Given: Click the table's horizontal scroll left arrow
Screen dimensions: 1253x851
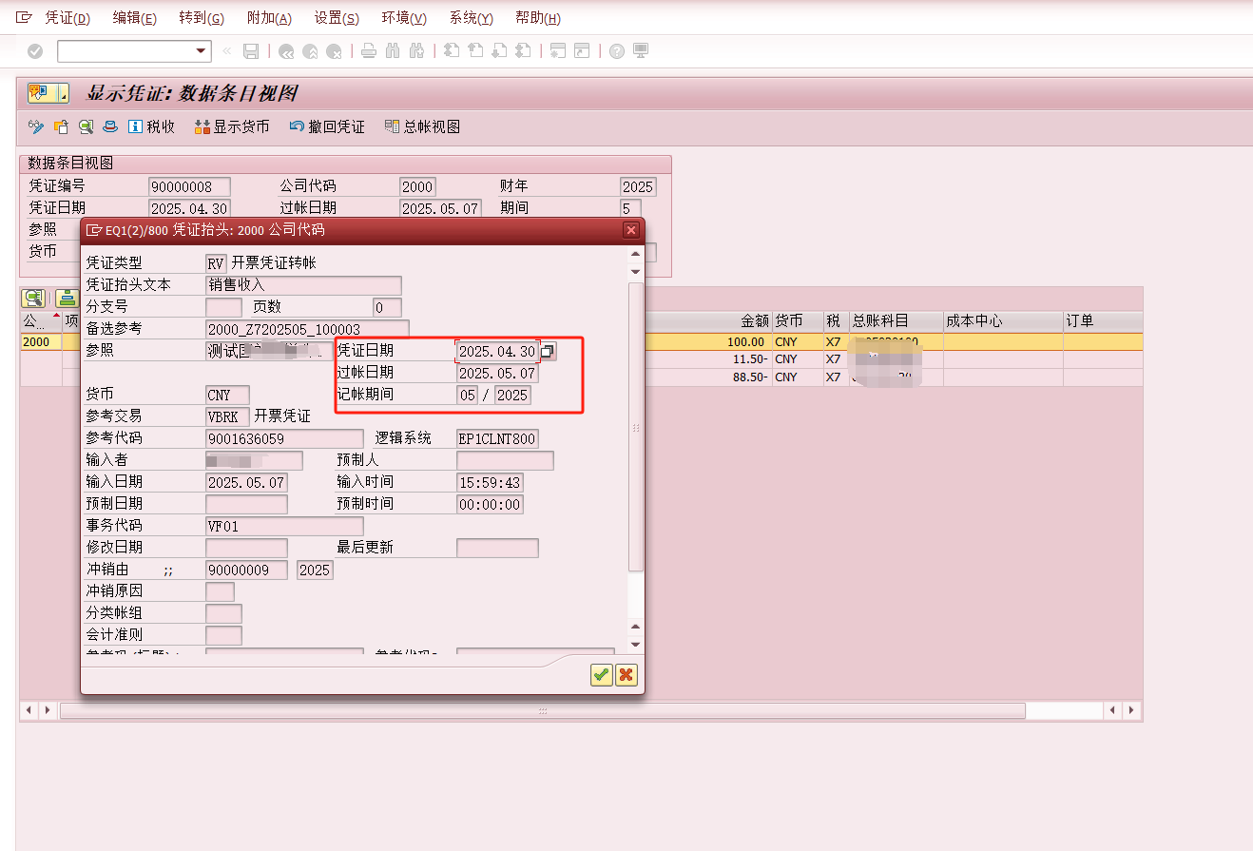Looking at the screenshot, I should click(x=29, y=710).
